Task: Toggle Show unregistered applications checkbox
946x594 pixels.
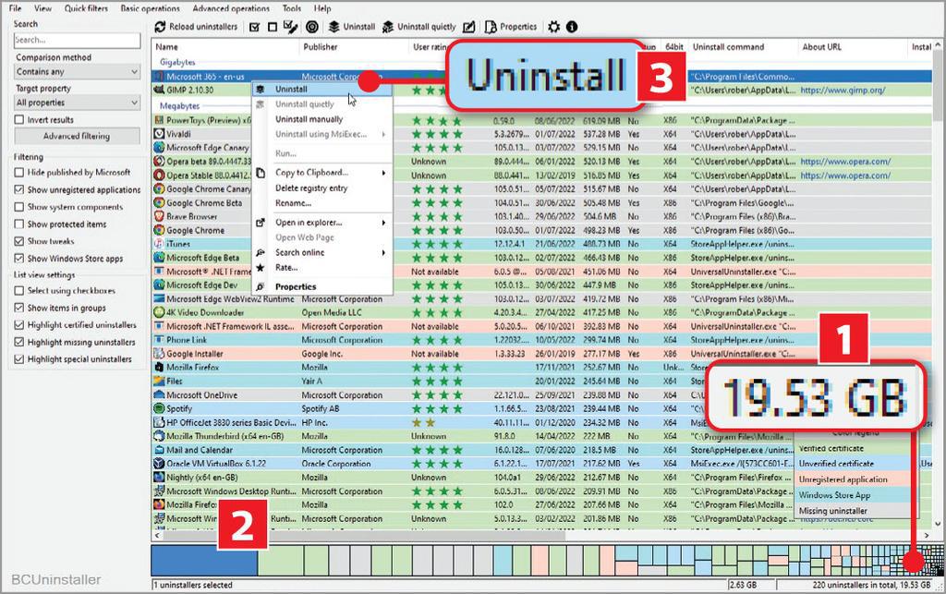Action: coord(19,190)
